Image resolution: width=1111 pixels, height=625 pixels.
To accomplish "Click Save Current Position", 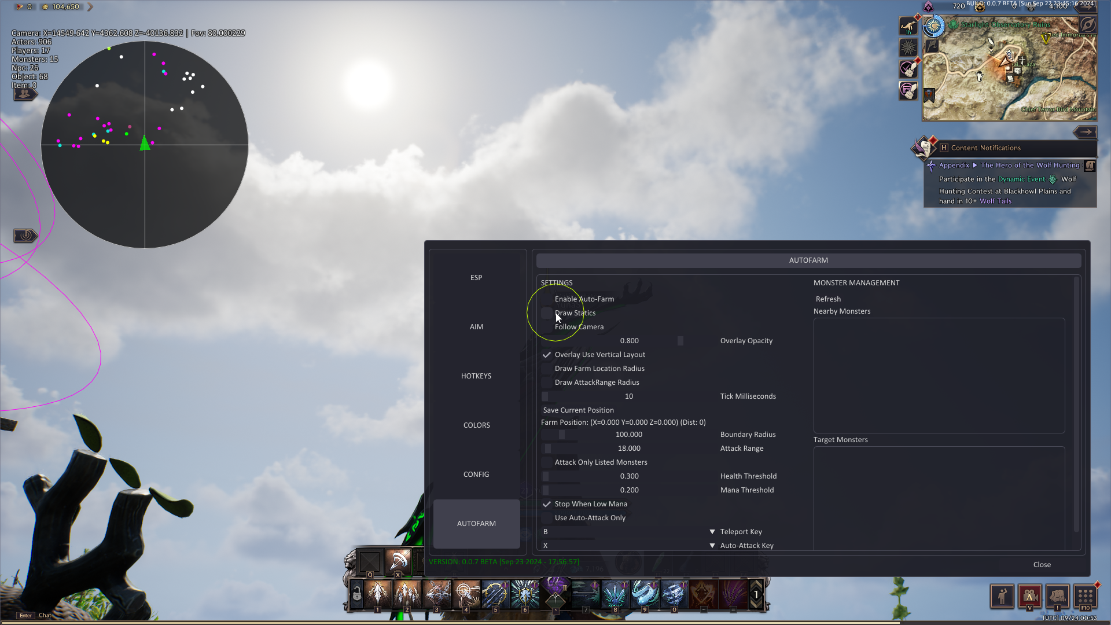I will point(578,410).
